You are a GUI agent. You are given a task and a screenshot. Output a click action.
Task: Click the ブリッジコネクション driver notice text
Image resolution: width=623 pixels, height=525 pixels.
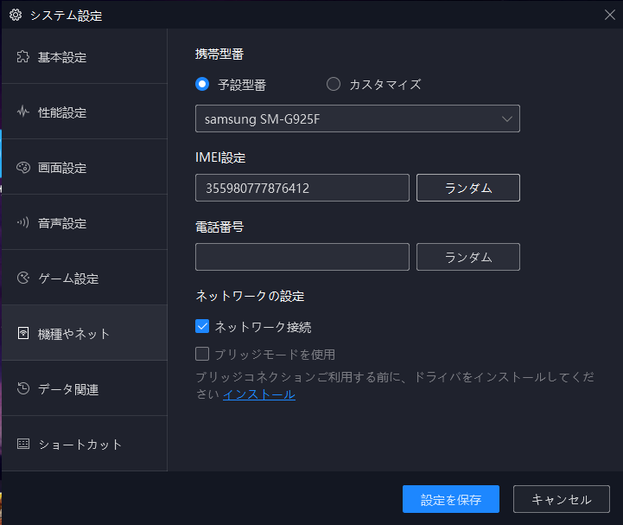[x=395, y=386]
